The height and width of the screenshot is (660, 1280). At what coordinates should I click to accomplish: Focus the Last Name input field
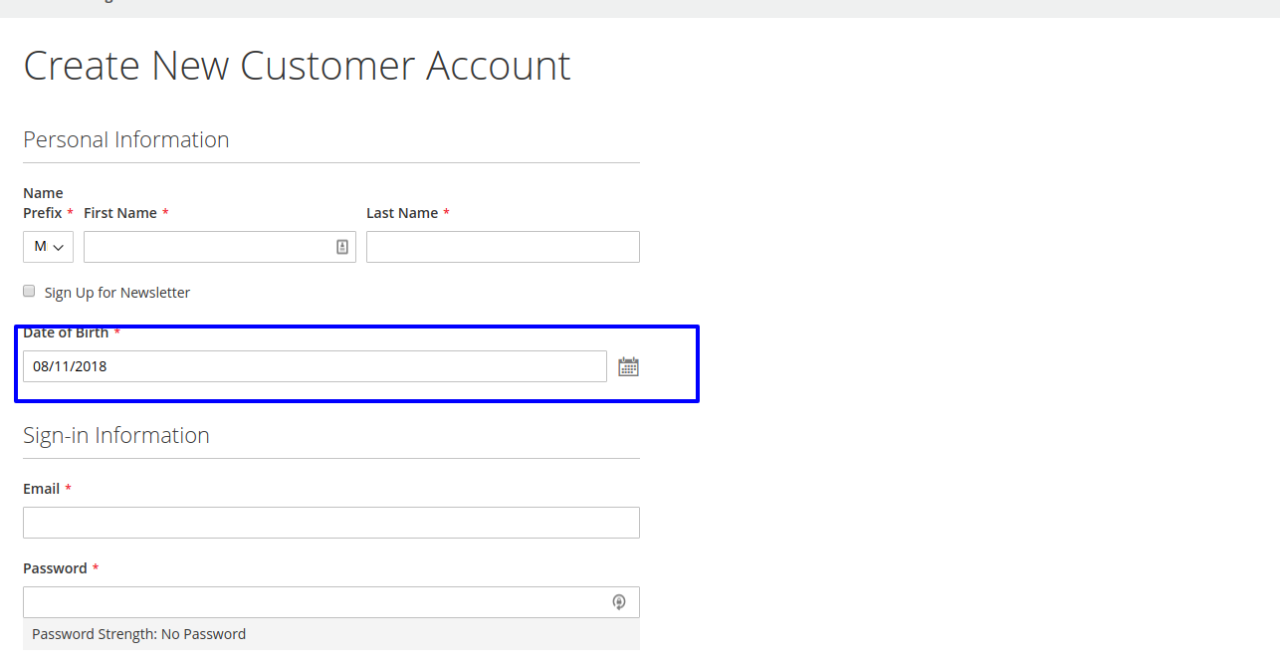[x=502, y=246]
